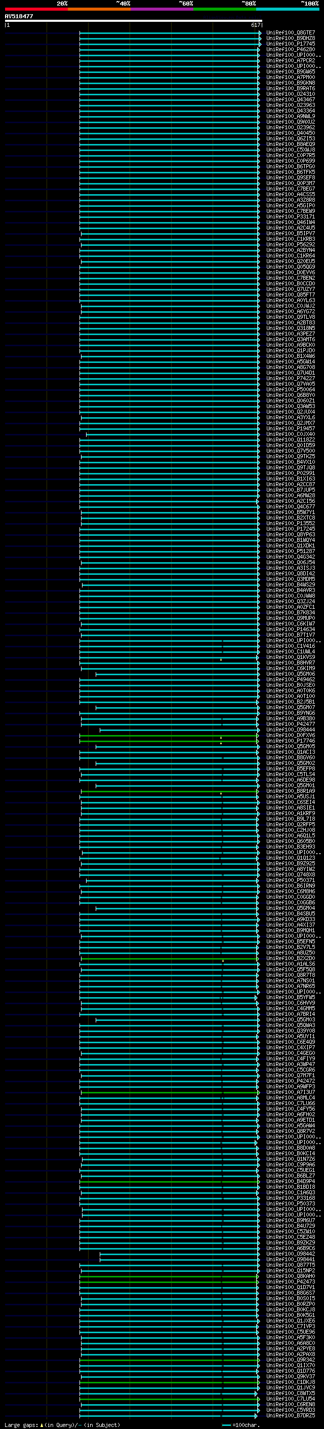Screen dimensions: 324x1429
Task: Click the UniRef100_B0JSE0 label
Action: pyautogui.click(x=290, y=685)
